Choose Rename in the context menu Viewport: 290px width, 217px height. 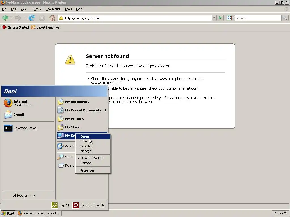(x=93, y=163)
